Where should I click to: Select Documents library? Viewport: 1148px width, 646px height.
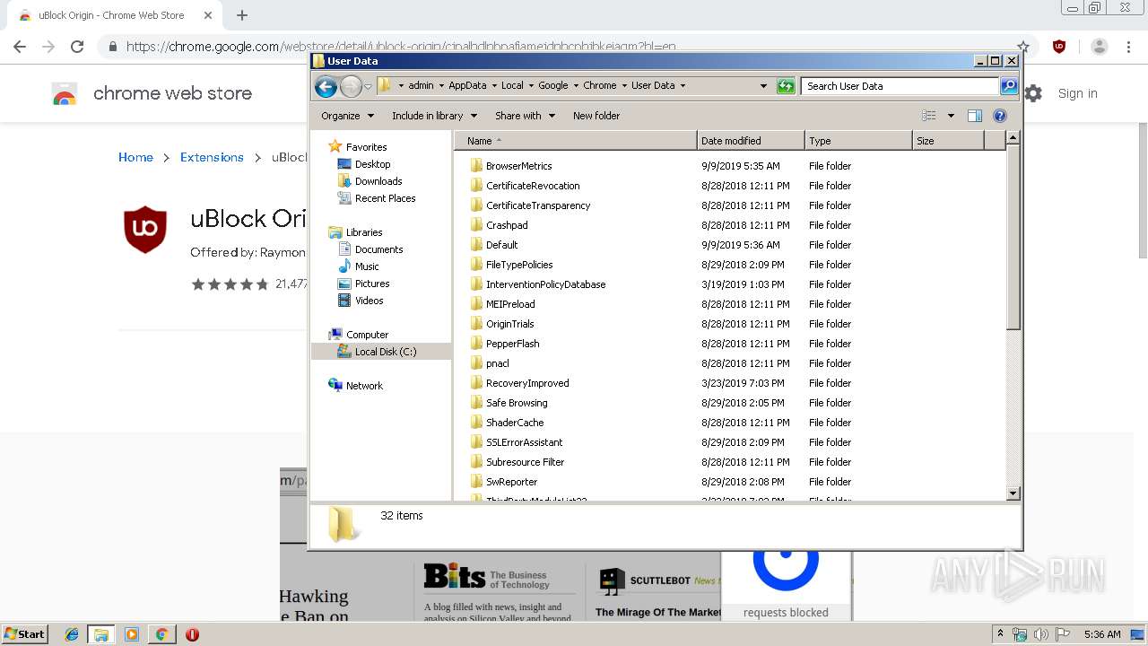378,249
